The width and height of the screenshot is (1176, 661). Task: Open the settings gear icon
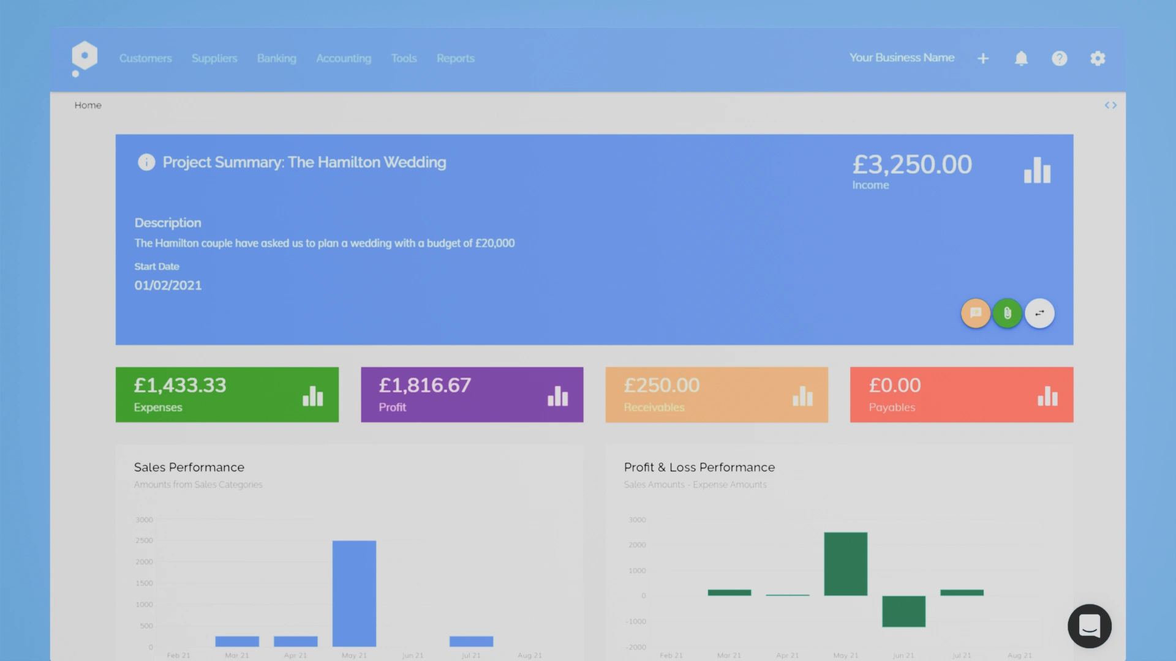[1098, 58]
